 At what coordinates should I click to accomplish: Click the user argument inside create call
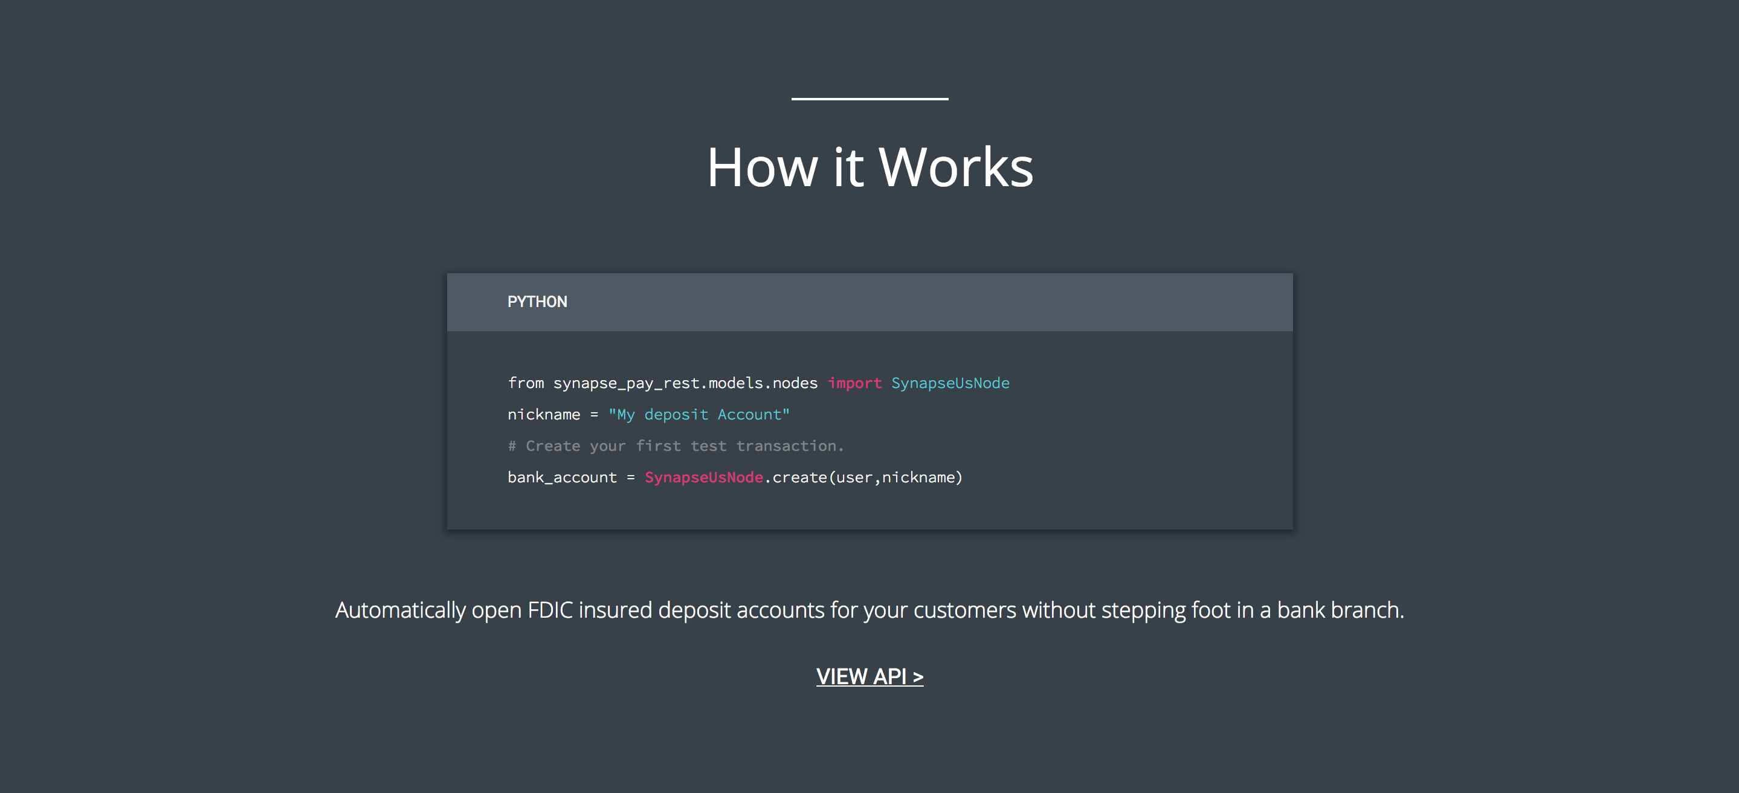[x=854, y=477]
